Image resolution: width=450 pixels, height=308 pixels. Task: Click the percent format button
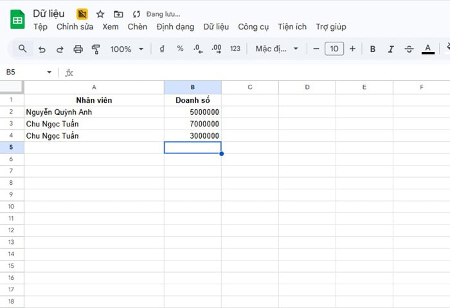click(x=180, y=49)
